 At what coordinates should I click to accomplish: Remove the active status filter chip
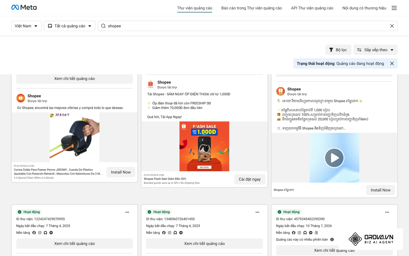pos(392,63)
